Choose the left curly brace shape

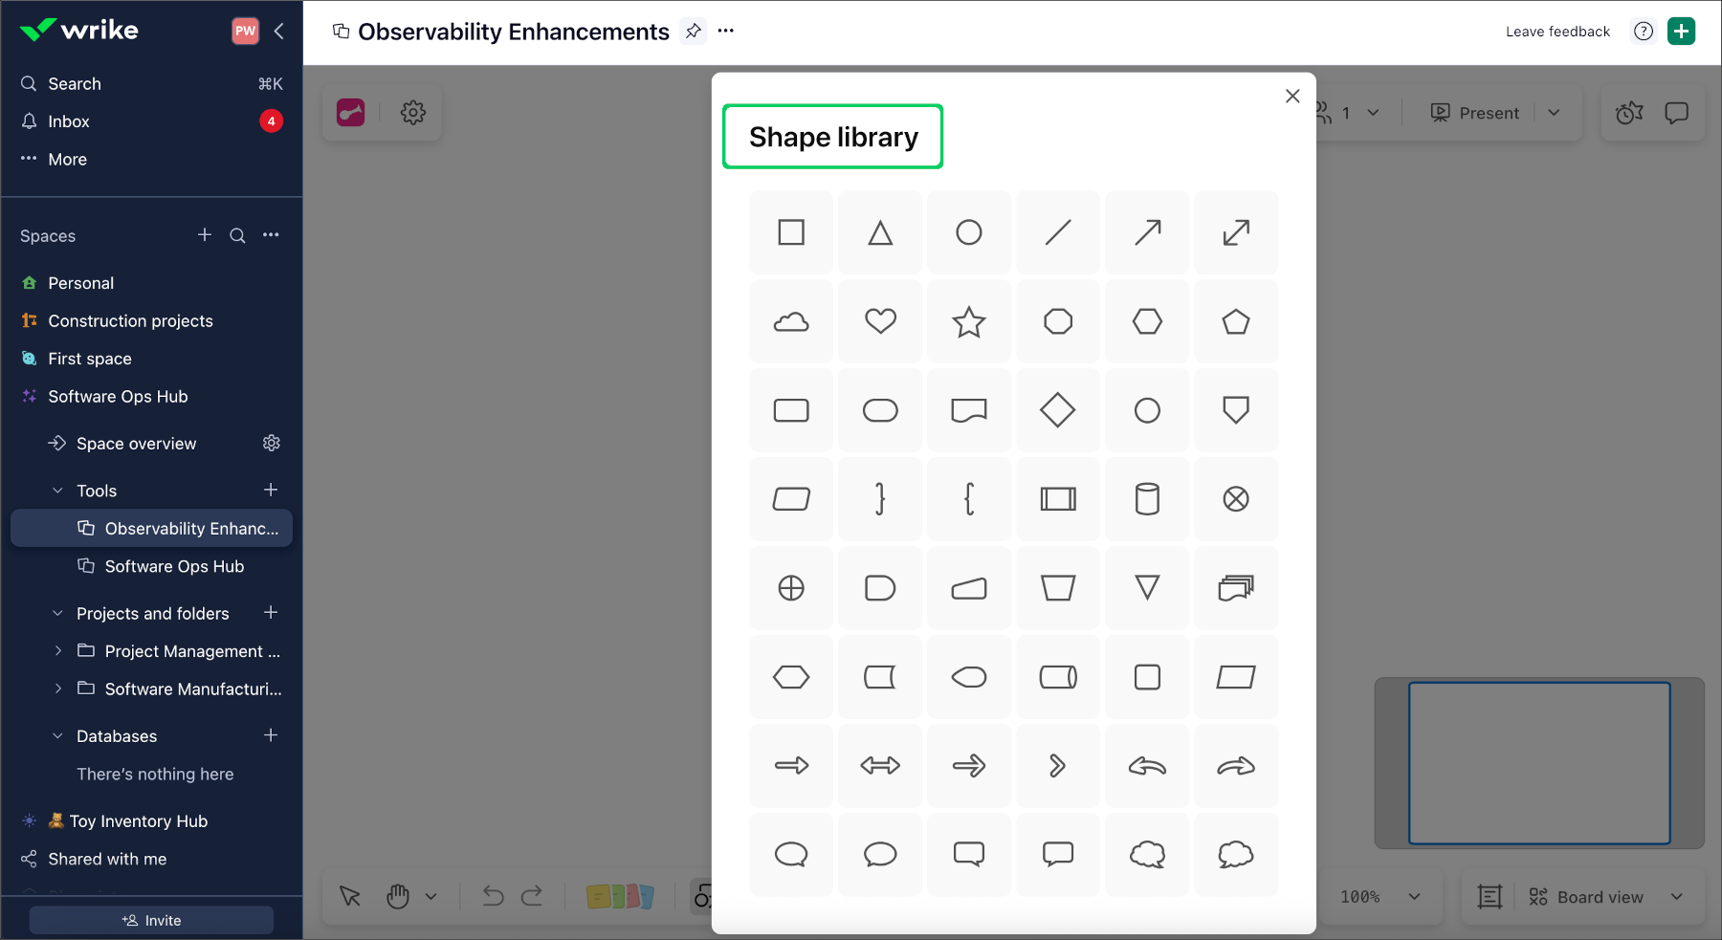tap(969, 499)
